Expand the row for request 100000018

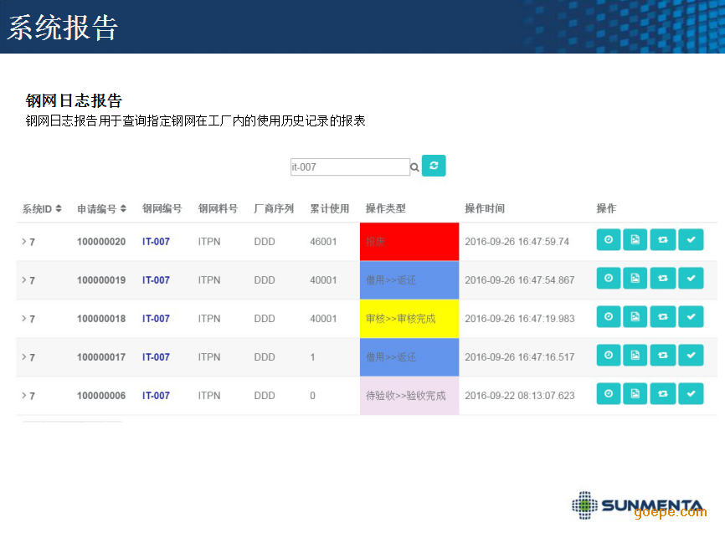click(x=24, y=318)
